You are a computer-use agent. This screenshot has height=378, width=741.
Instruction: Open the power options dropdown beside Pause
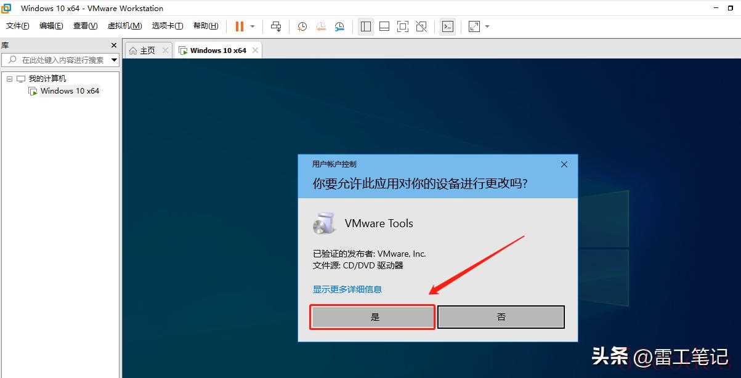click(x=253, y=26)
